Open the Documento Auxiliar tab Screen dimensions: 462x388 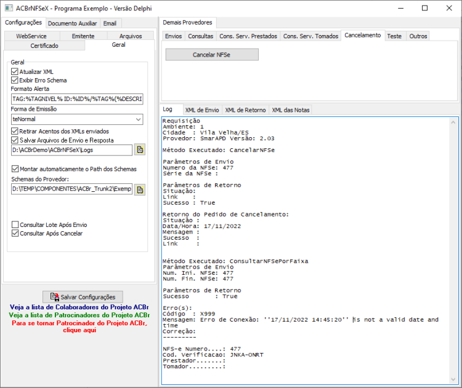click(x=73, y=23)
